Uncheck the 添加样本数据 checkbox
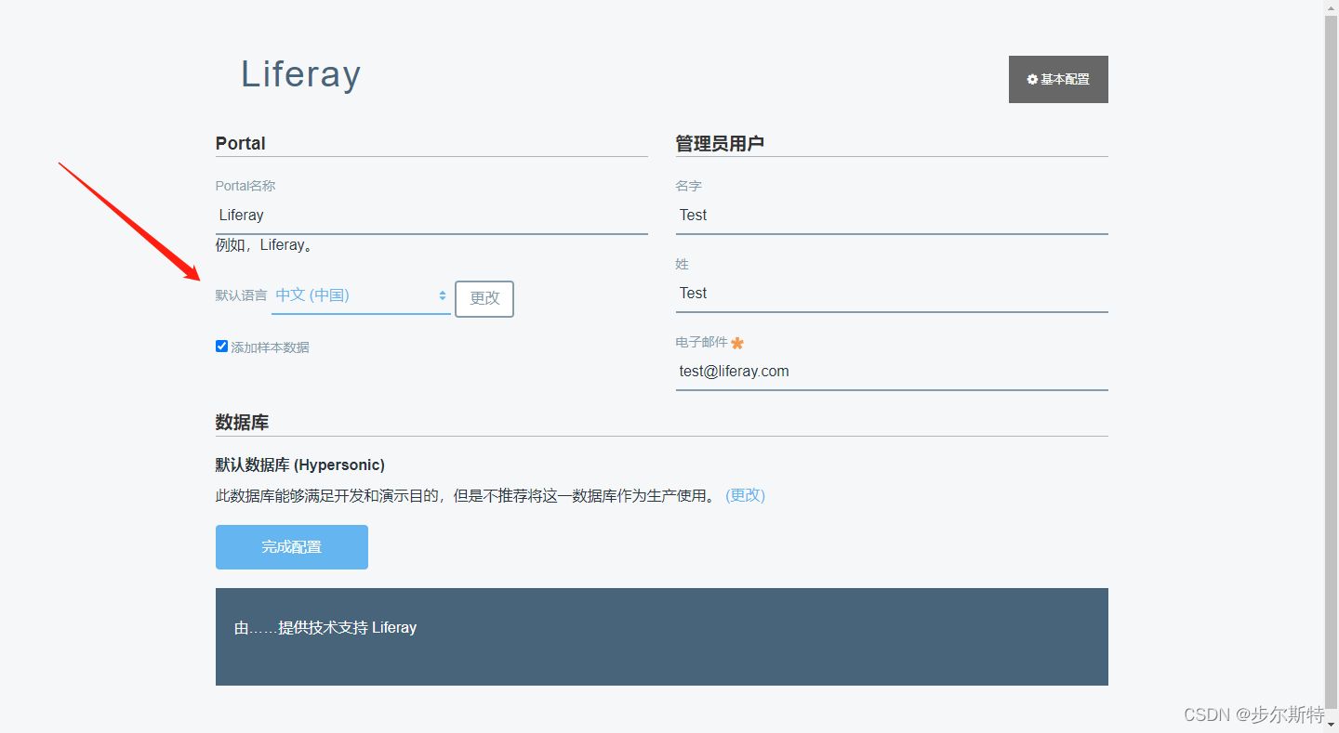The image size is (1339, 733). pos(221,346)
